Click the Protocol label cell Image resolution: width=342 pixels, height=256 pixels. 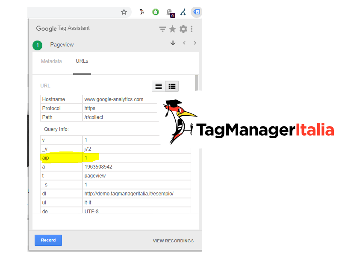[61, 108]
